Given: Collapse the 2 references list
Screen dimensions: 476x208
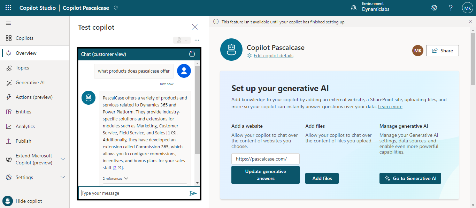Looking at the screenshot, I should pyautogui.click(x=116, y=178).
